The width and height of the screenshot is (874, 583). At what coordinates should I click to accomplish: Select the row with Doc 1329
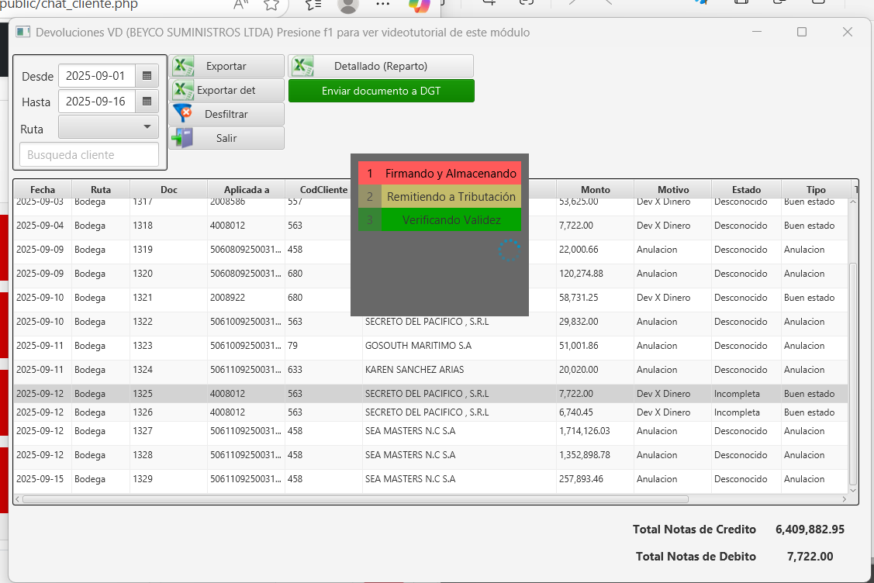pos(143,479)
